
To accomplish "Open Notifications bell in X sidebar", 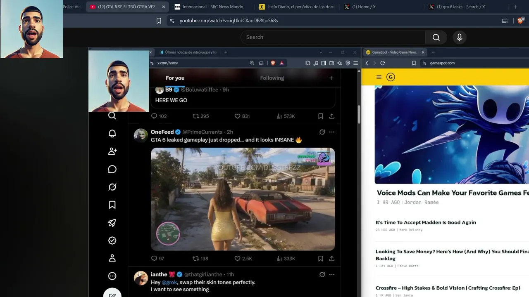I will 112,134.
